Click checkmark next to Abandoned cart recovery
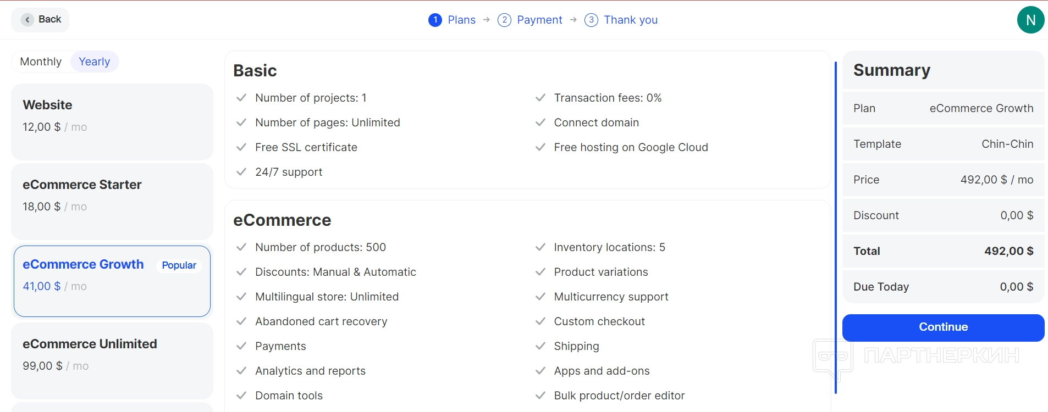Image resolution: width=1048 pixels, height=412 pixels. tap(241, 321)
